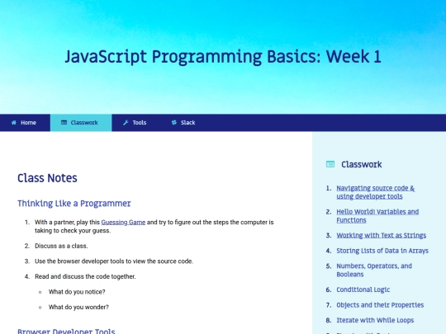Open Navigating source code & developer tools link
Viewport: 446px width, 334px height.
(375, 192)
